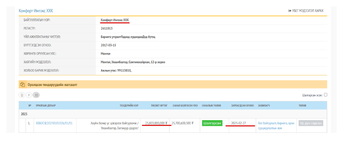Viewport: 348px width, 144px height.
Task: Sort by ТЕНДЕРИЙН НЭР column header
Action: [x=129, y=106]
